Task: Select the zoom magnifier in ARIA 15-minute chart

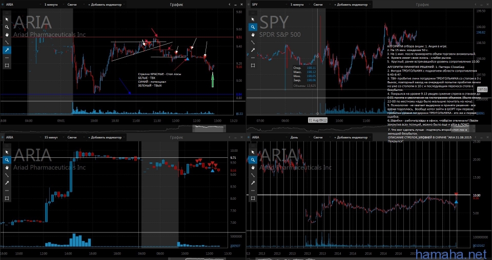Action: click(7, 159)
